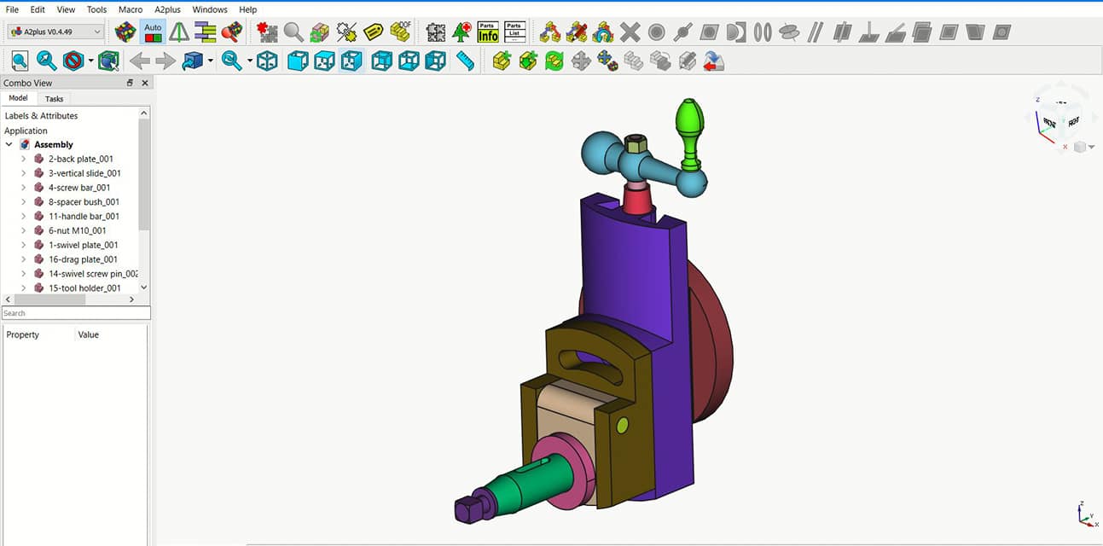Open the Parts Info tool
Image resolution: width=1103 pixels, height=546 pixels.
click(x=488, y=32)
